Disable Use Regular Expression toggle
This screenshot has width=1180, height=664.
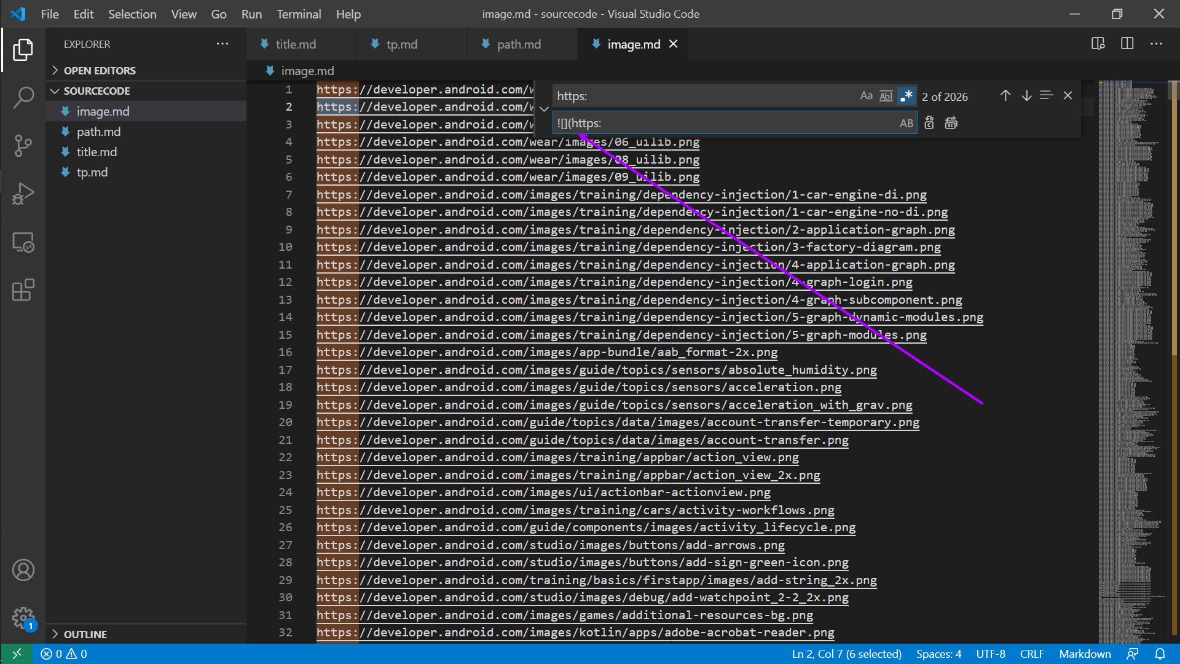click(x=906, y=96)
